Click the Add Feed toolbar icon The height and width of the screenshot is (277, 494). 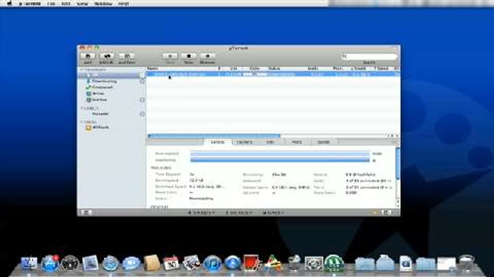[127, 56]
